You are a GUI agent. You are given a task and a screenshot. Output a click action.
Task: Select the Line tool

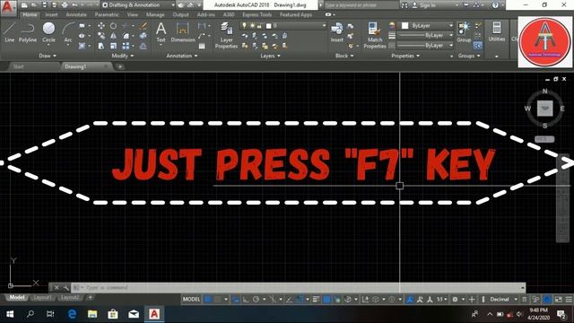(10, 32)
